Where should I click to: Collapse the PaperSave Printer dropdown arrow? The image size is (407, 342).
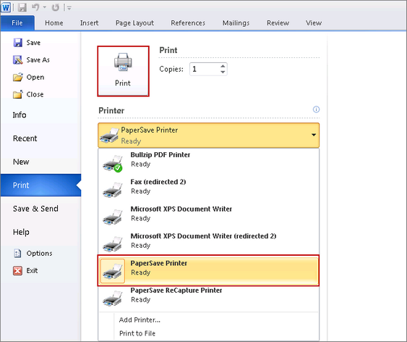[x=314, y=135]
